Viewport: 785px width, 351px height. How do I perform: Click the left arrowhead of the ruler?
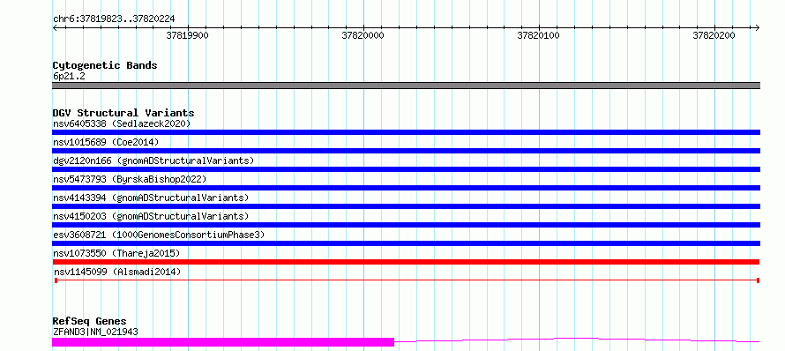point(55,28)
